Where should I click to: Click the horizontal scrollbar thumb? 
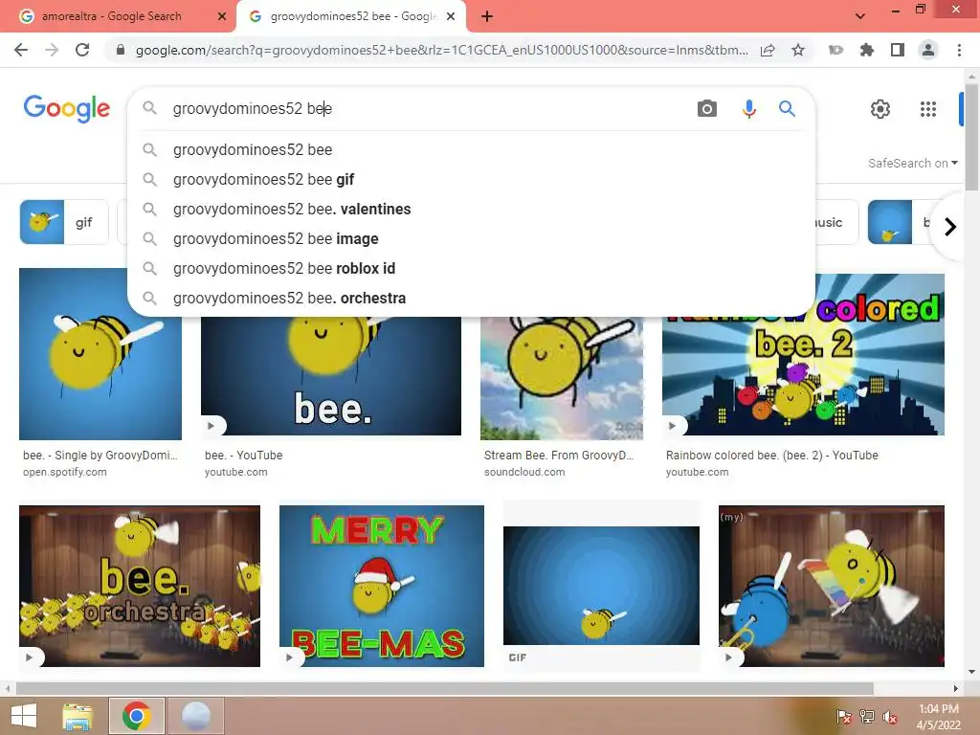click(444, 688)
